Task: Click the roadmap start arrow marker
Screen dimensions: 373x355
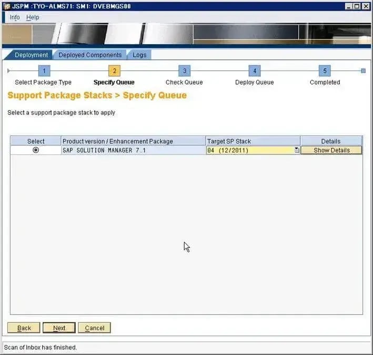Action: point(8,71)
